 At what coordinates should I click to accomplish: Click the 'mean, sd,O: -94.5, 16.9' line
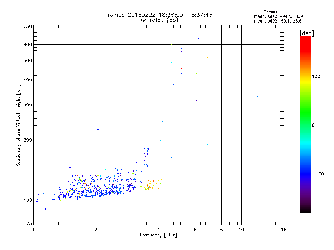(x=278, y=16)
